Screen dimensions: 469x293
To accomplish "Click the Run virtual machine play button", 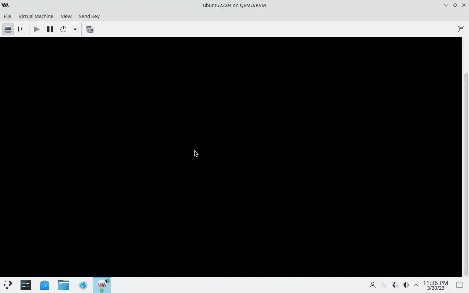I will (37, 29).
